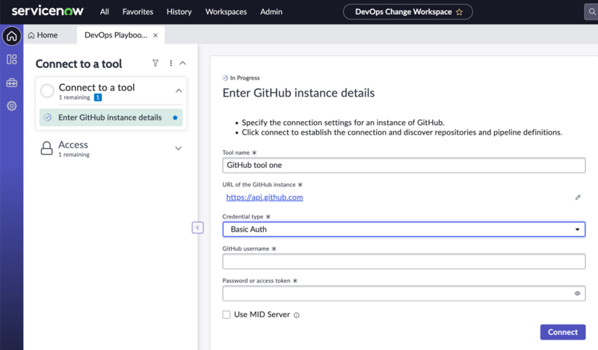Click the Connect button
The image size is (598, 350).
563,332
